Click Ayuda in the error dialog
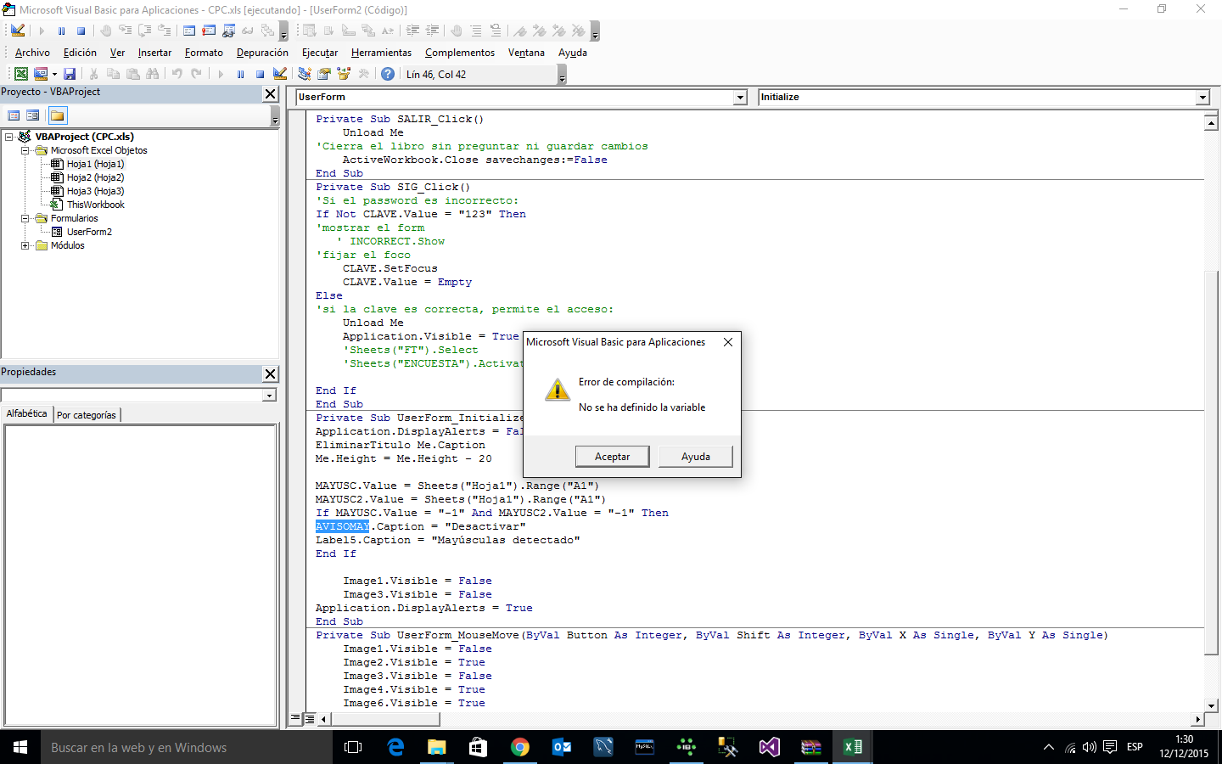Screen dimensions: 1222x764 695,457
